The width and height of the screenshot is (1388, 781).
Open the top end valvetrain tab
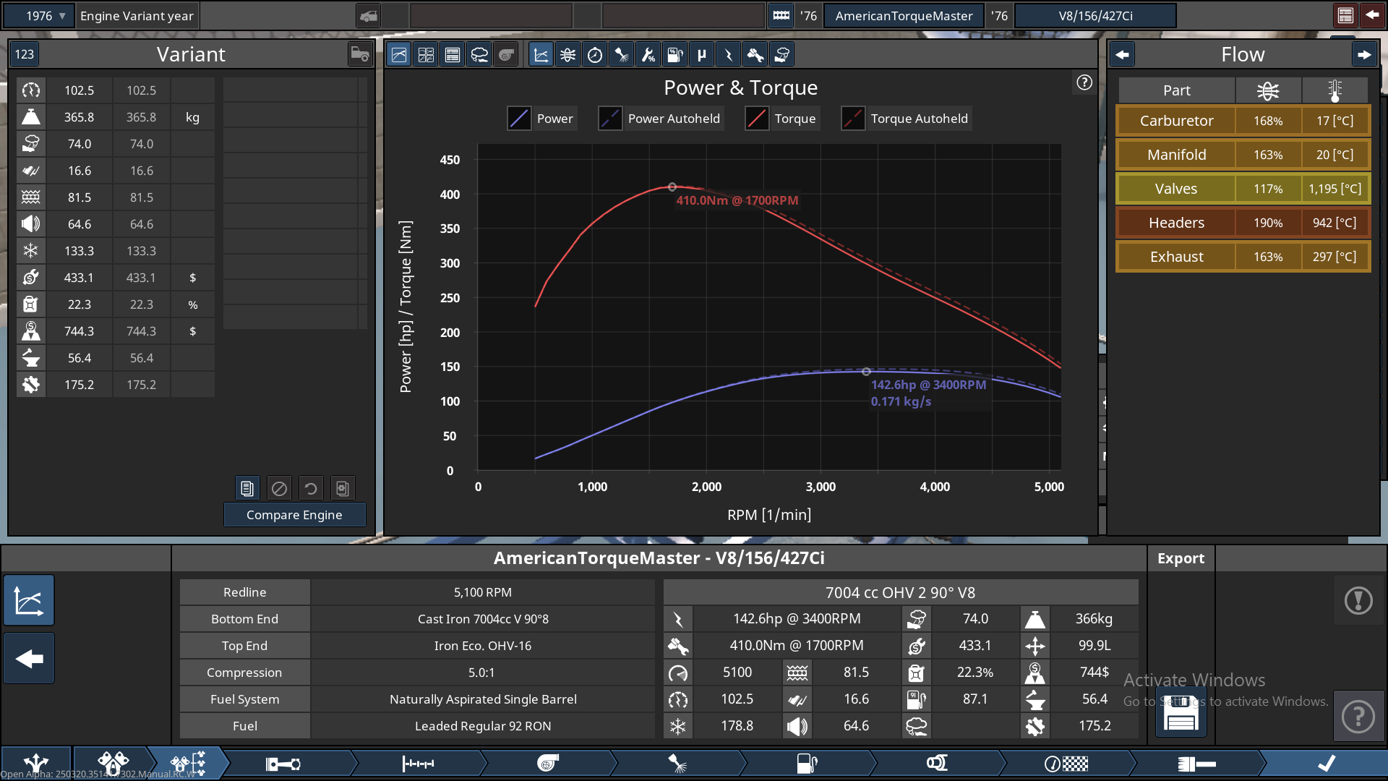[x=418, y=764]
